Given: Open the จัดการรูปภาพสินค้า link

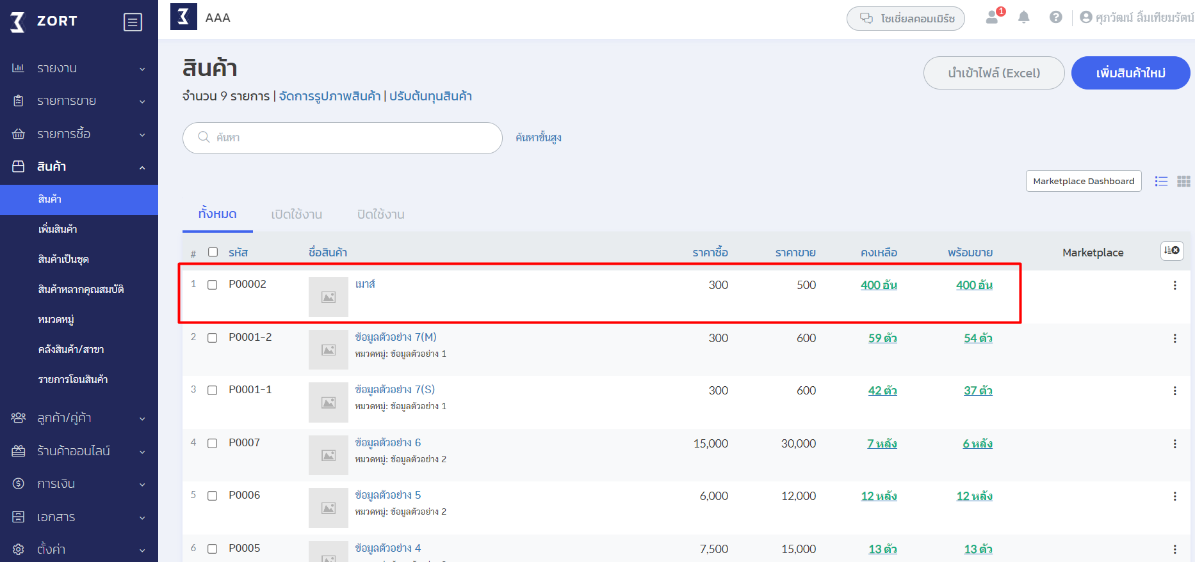Looking at the screenshot, I should (330, 97).
